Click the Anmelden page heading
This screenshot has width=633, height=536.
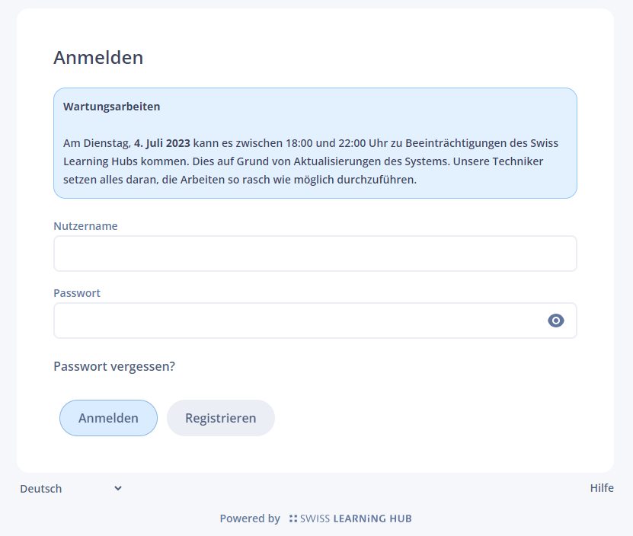pyautogui.click(x=98, y=57)
